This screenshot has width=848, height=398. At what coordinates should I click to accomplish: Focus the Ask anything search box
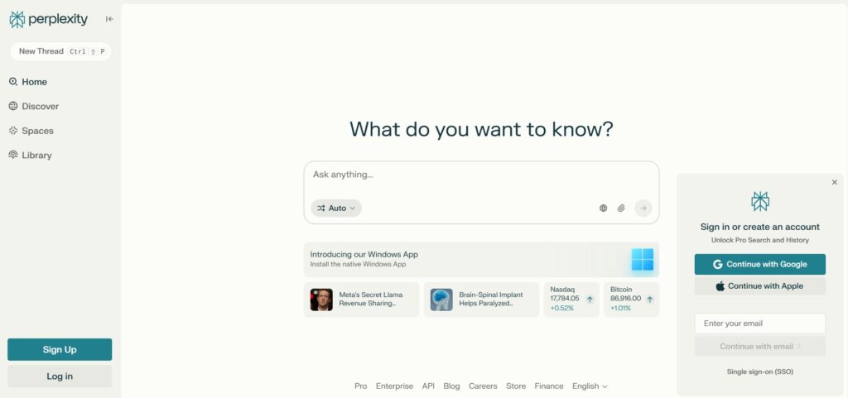coord(481,175)
